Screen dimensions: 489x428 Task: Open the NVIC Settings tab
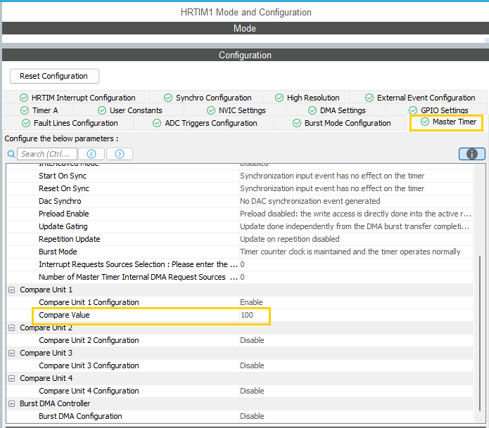point(236,110)
